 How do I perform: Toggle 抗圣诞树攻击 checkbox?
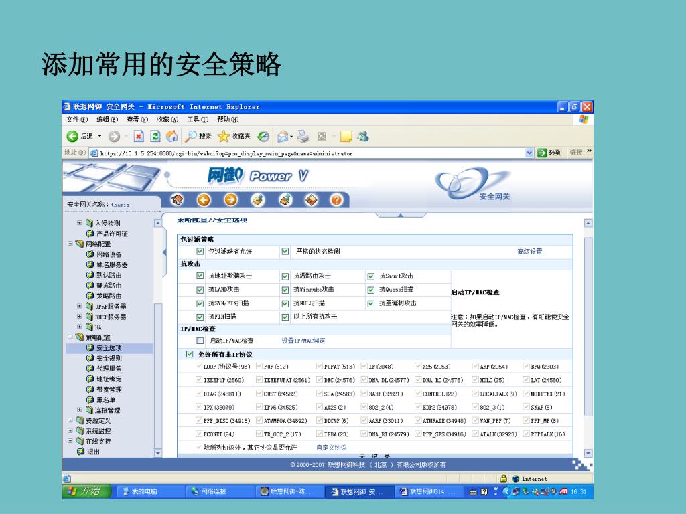371,303
